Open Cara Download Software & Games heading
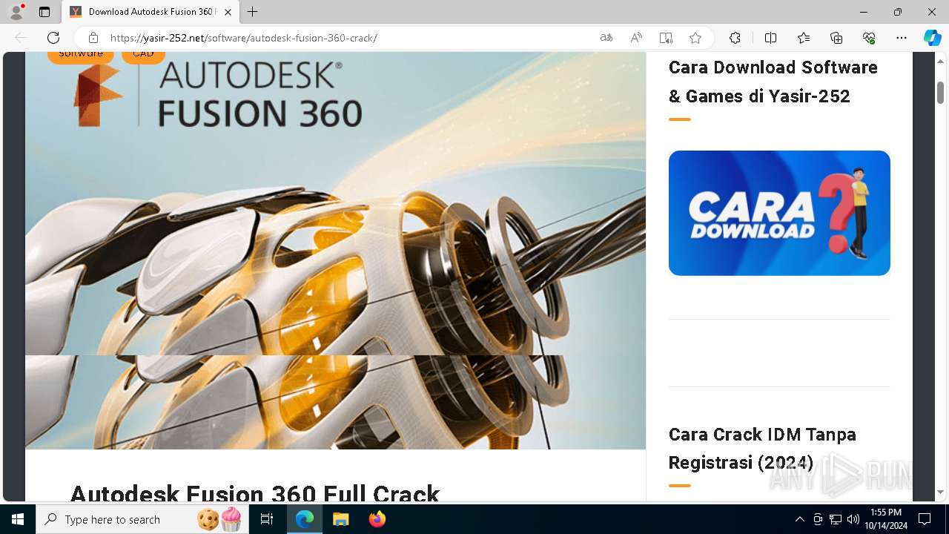Image resolution: width=949 pixels, height=534 pixels. [x=773, y=82]
